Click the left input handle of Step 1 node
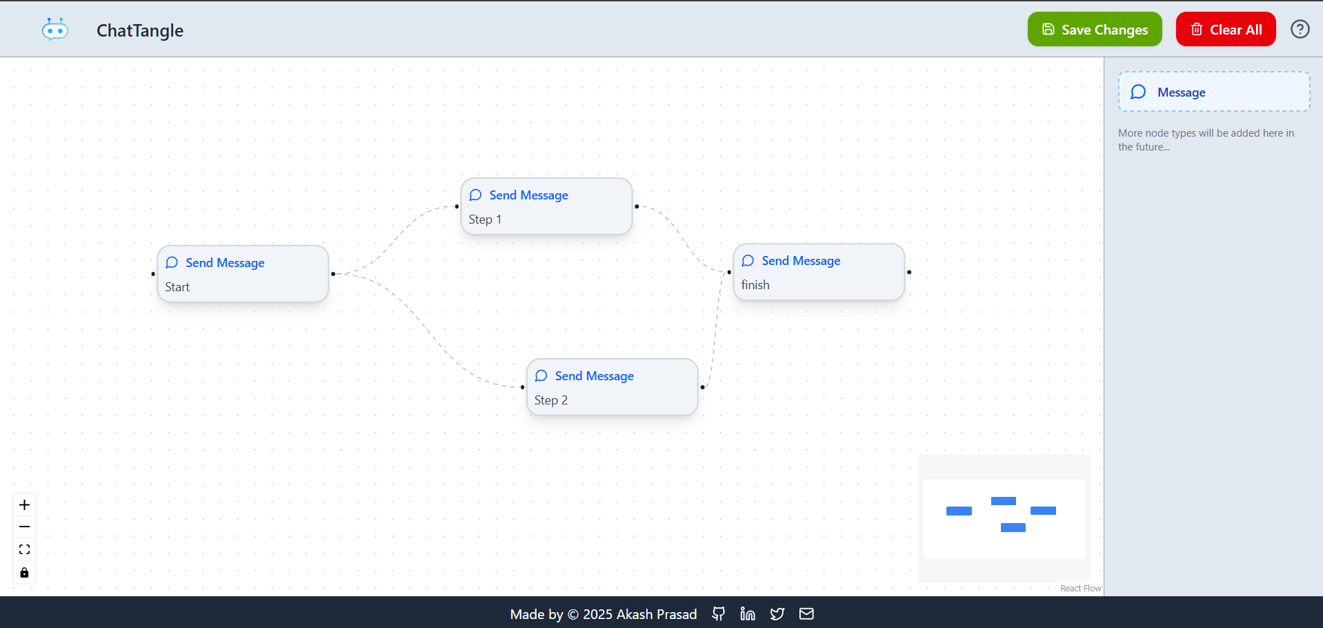The image size is (1323, 628). click(x=457, y=206)
